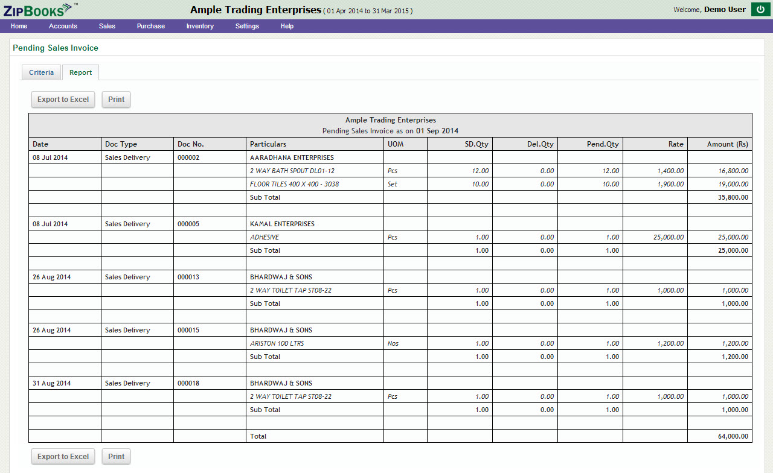Click the Amount (Rs) column header
The height and width of the screenshot is (473, 773).
click(727, 144)
